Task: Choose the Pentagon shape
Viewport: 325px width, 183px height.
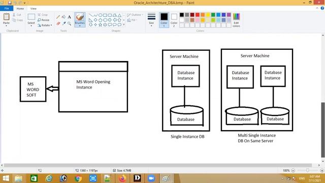Action: point(101,20)
